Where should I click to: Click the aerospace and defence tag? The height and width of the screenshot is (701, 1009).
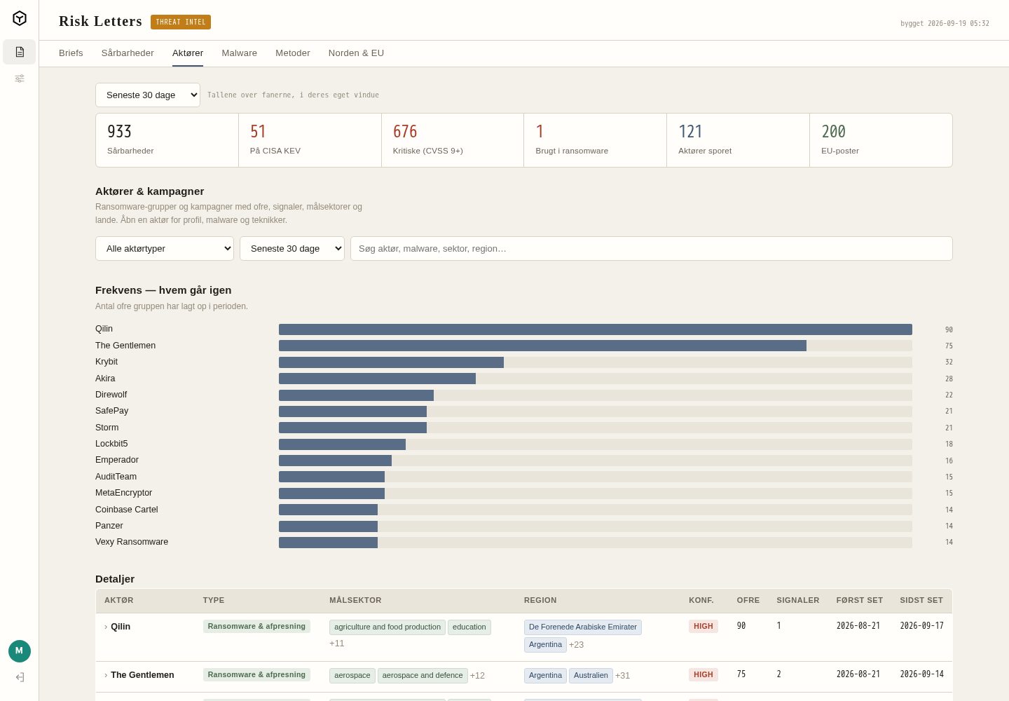[x=423, y=676]
